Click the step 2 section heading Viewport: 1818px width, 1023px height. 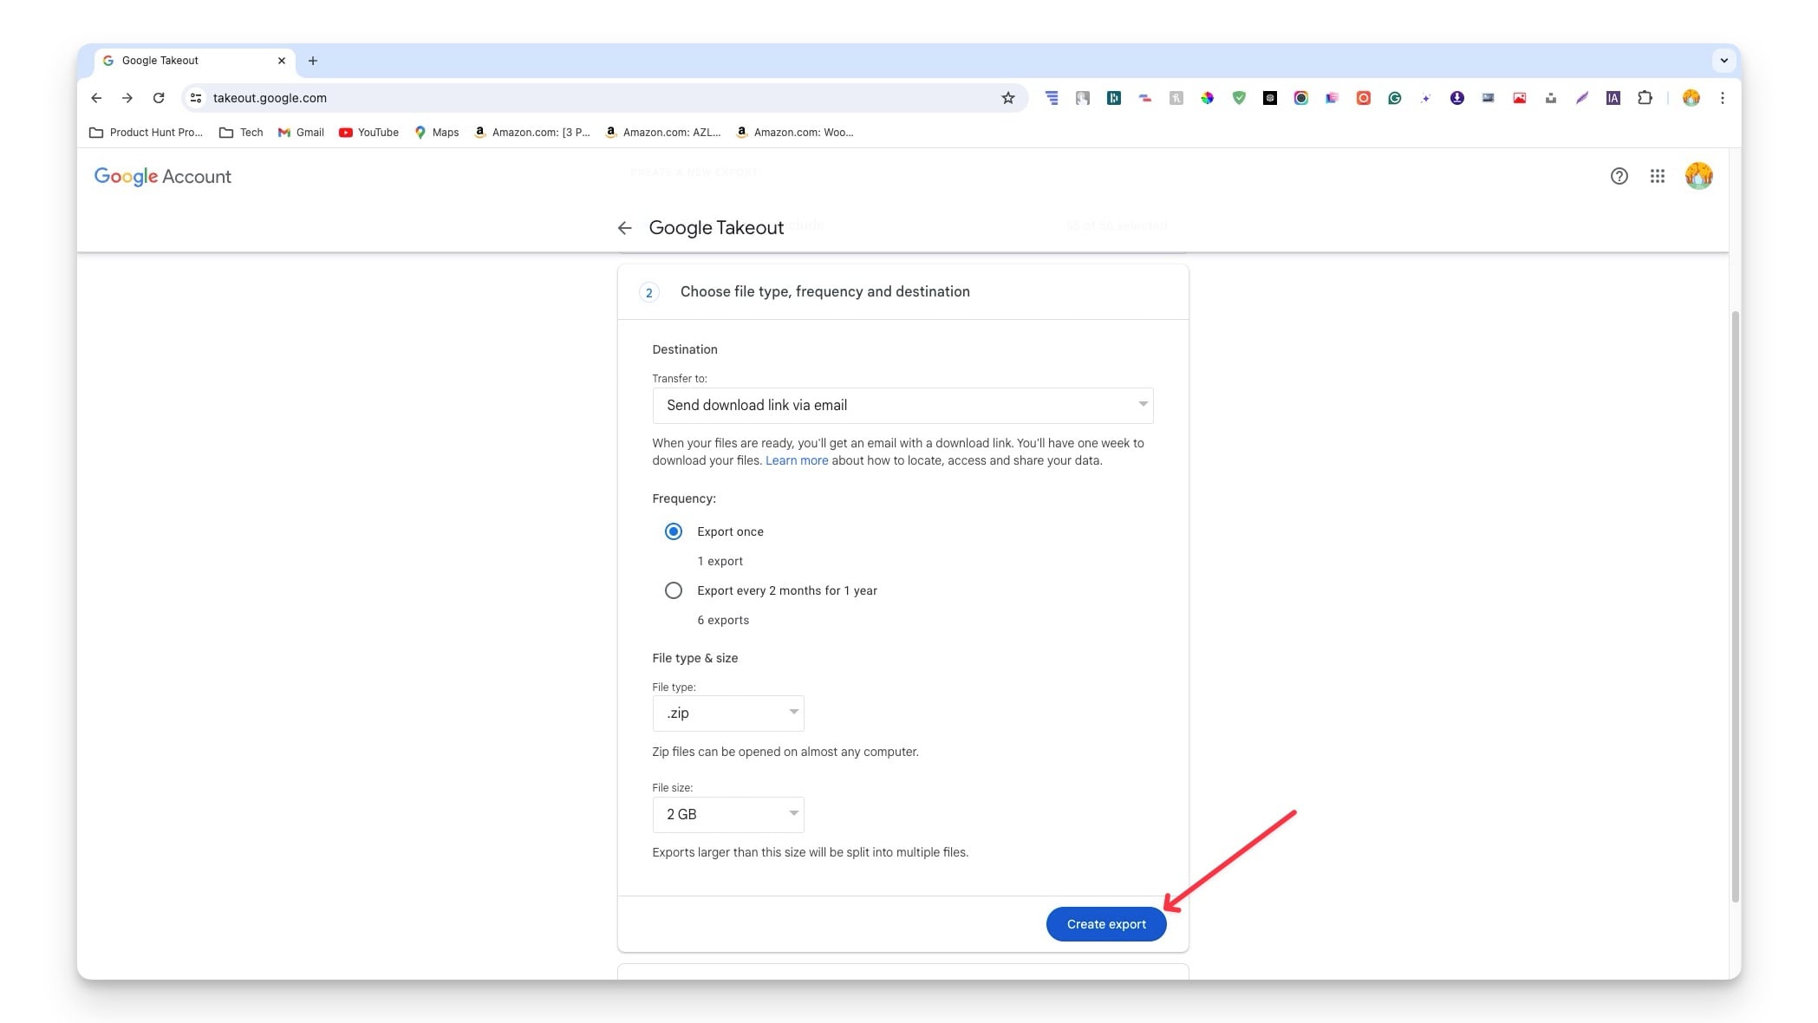[x=824, y=291]
